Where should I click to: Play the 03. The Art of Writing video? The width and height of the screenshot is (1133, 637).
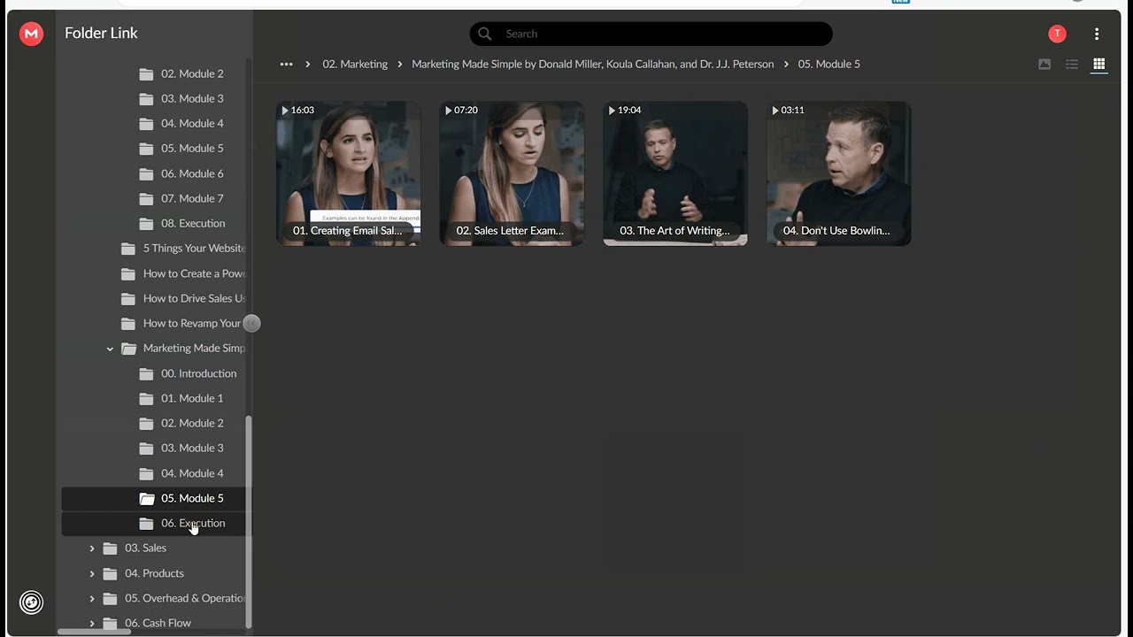point(675,173)
